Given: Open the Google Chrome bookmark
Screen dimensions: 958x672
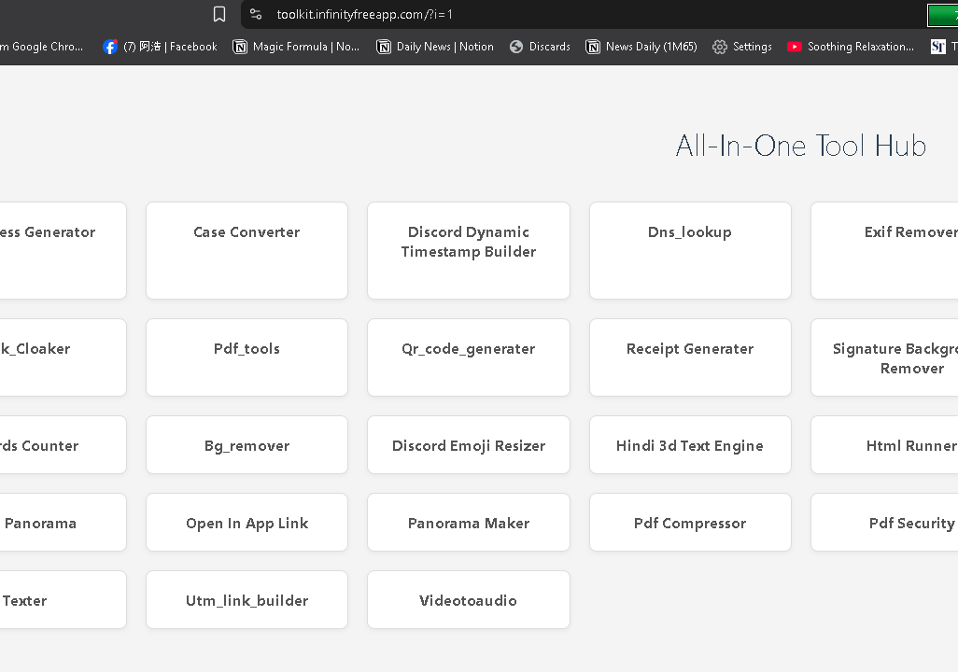Looking at the screenshot, I should point(41,47).
